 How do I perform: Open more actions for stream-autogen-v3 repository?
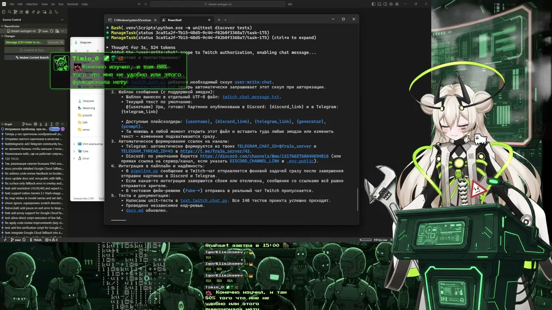[63, 31]
